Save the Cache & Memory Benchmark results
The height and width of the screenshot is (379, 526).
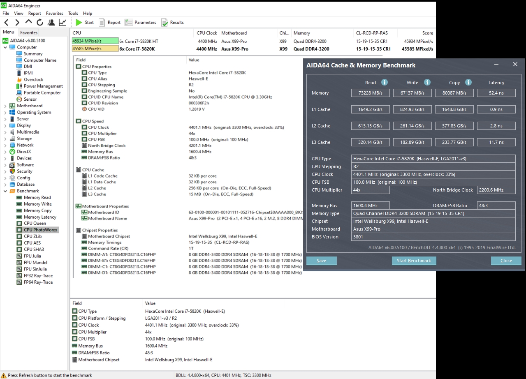click(322, 261)
